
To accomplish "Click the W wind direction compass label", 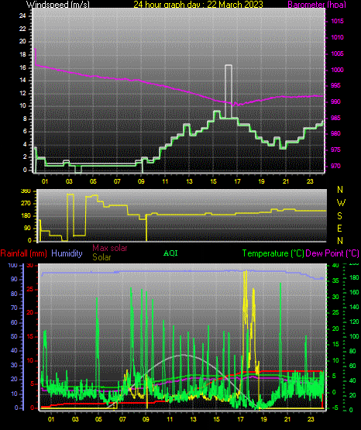I will click(x=341, y=203).
